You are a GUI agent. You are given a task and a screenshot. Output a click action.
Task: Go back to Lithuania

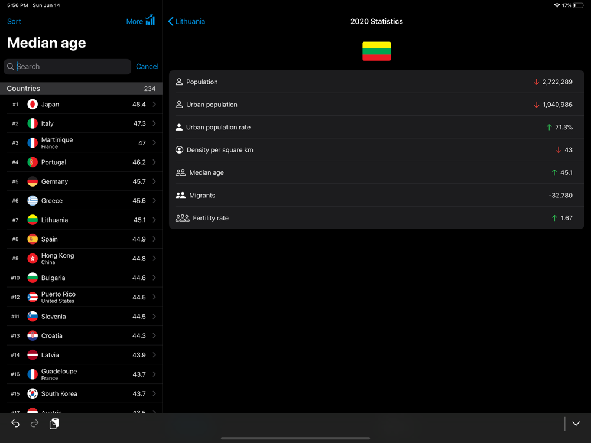pyautogui.click(x=187, y=21)
